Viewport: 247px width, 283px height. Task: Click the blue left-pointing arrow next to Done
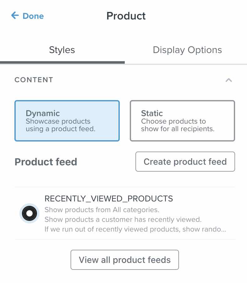coord(15,16)
